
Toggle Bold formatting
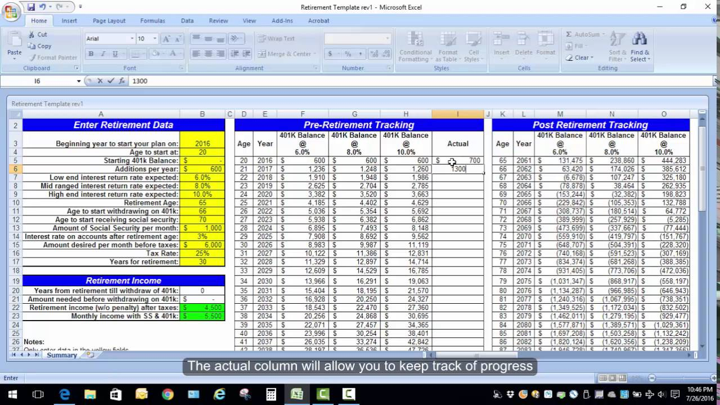91,54
